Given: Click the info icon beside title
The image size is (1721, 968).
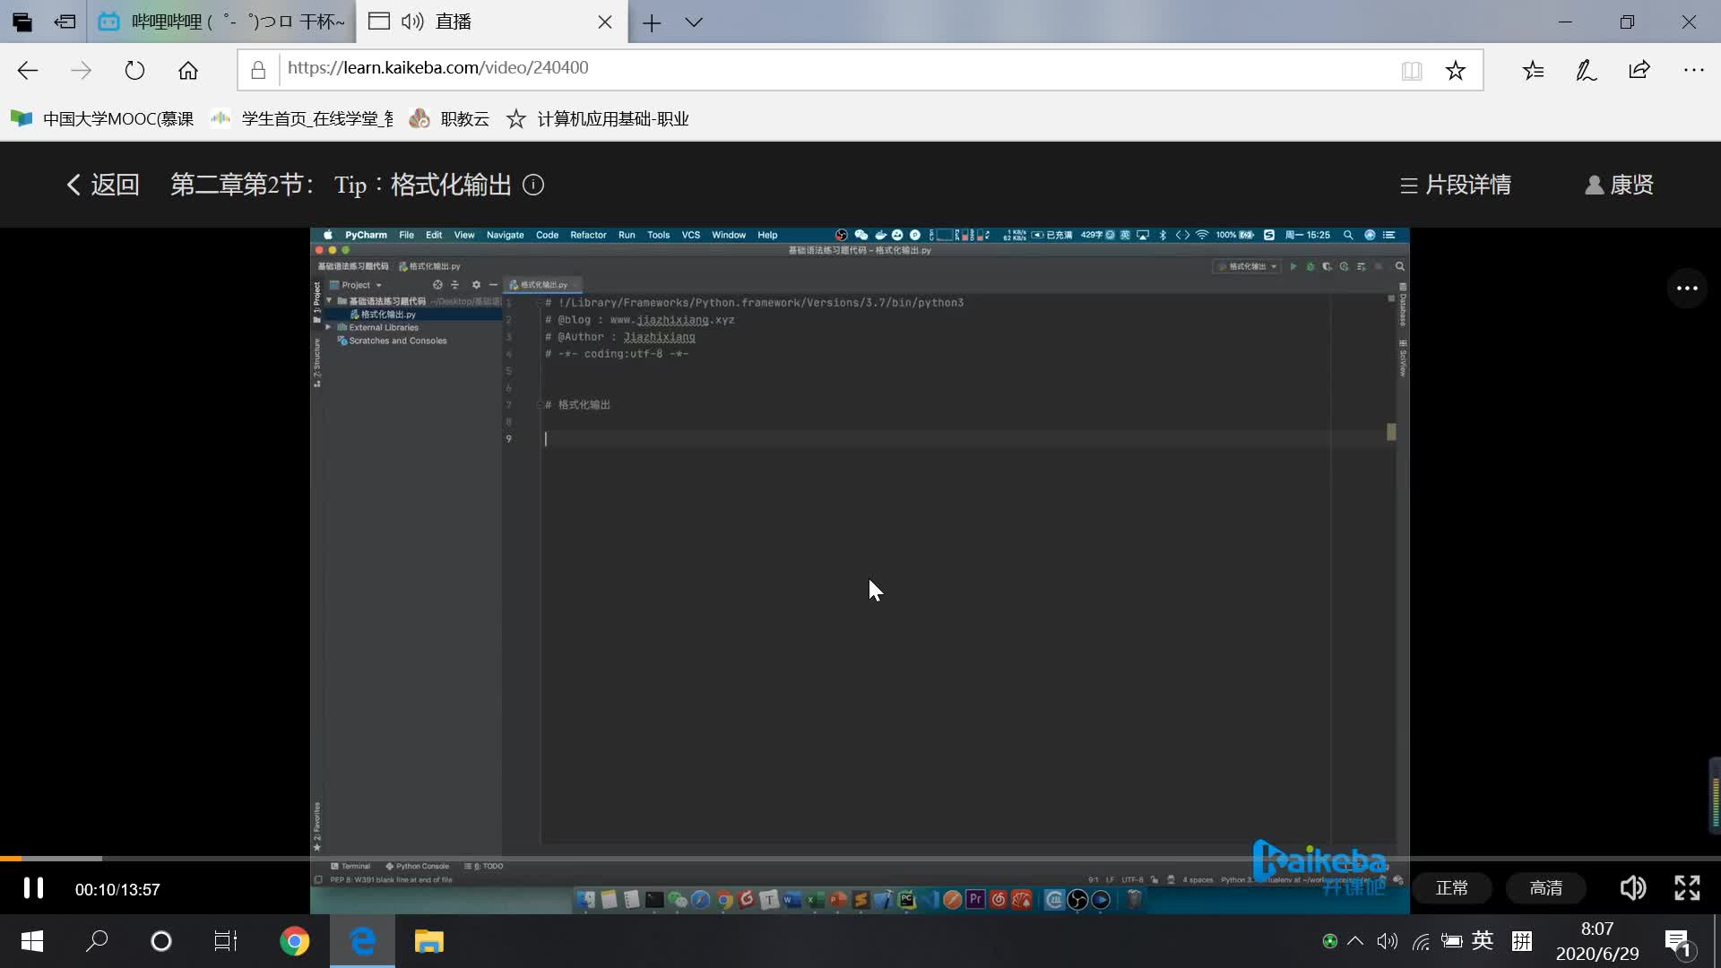Looking at the screenshot, I should pyautogui.click(x=533, y=185).
